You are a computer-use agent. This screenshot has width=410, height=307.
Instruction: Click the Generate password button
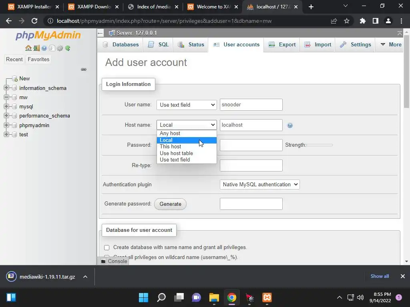170,204
